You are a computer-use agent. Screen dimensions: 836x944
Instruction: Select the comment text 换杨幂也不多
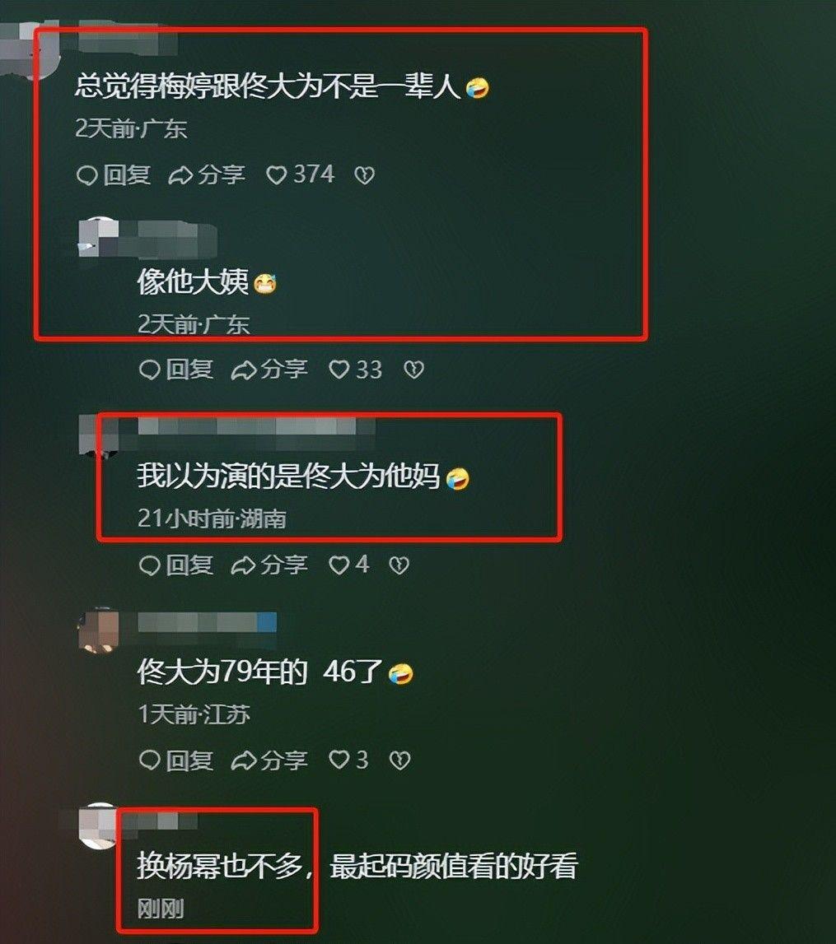(x=219, y=865)
